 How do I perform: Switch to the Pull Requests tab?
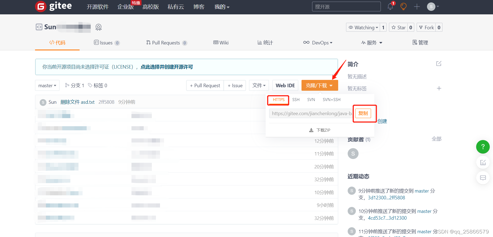(x=167, y=43)
